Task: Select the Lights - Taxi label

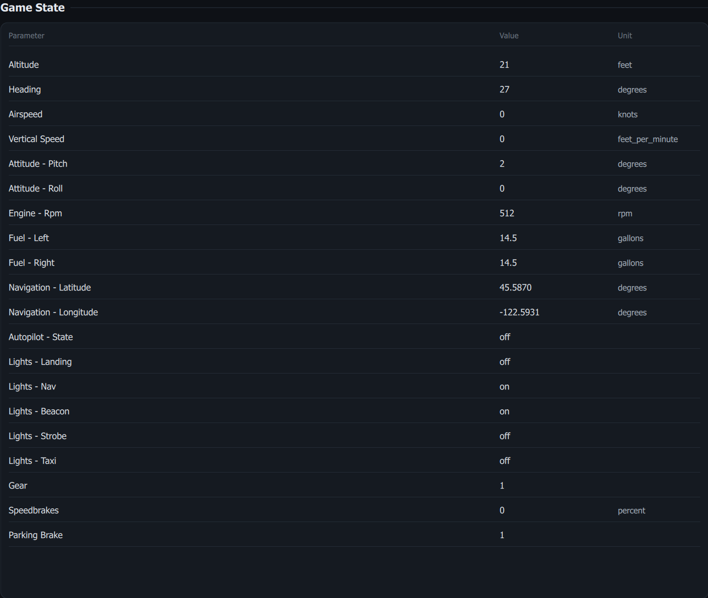Action: pos(32,461)
